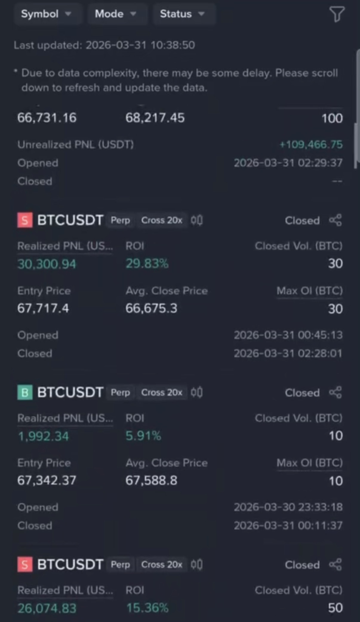Open the filter funnel icon
360x622 pixels.
click(x=337, y=14)
